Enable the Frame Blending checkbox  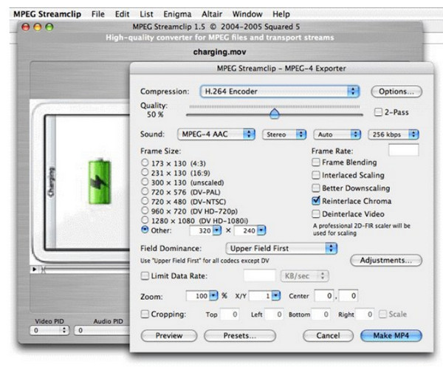(316, 162)
